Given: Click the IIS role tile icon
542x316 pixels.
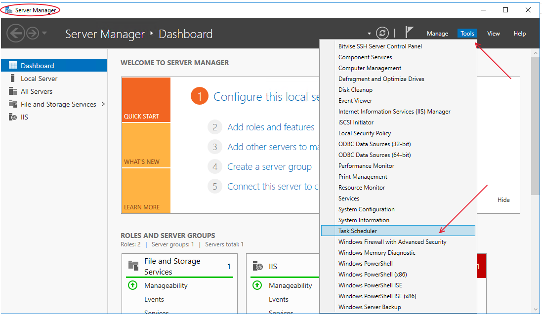Looking at the screenshot, I should (258, 266).
